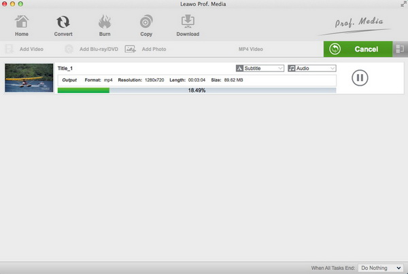Cancel the conversion
This screenshot has width=408, height=274.
[358, 49]
